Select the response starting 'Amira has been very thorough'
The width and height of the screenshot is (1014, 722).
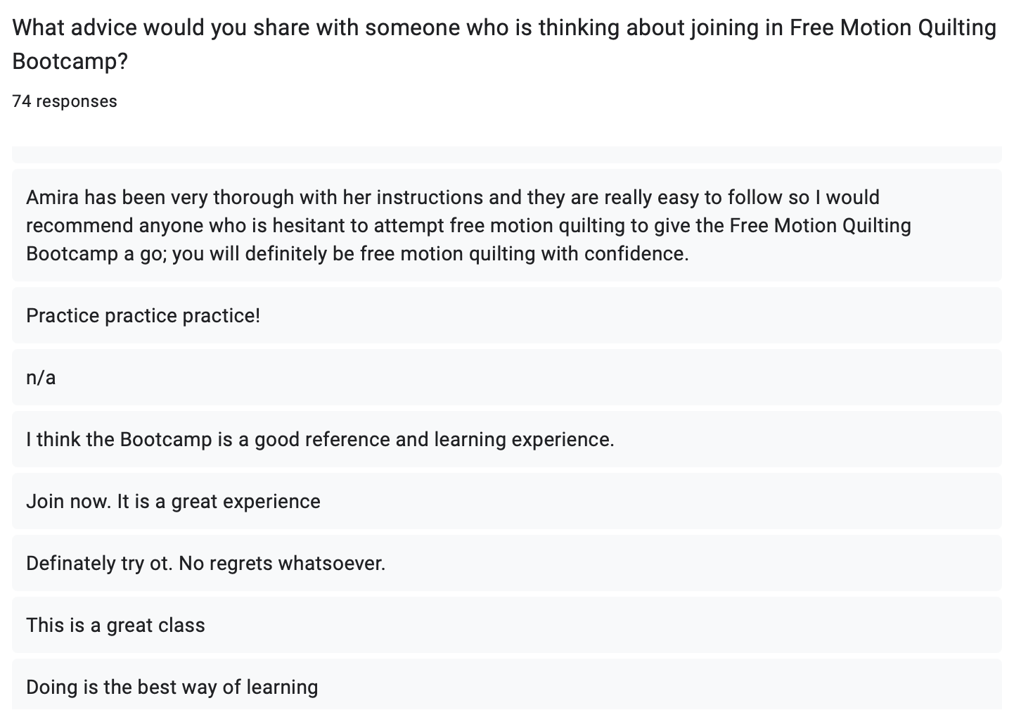(507, 225)
